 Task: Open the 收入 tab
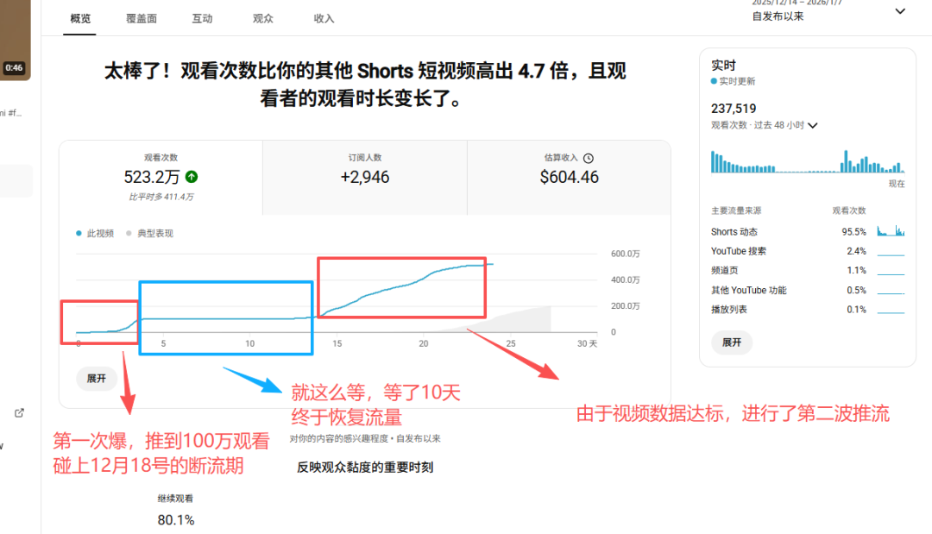pyautogui.click(x=324, y=19)
